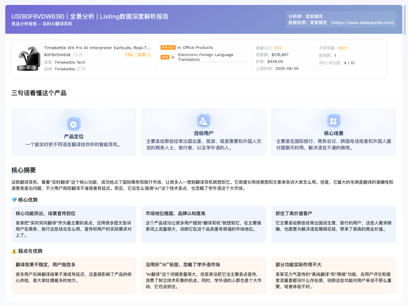The width and height of the screenshot is (408, 306).
Task: Open the 子体销量 500+ details
Action: tap(343, 47)
